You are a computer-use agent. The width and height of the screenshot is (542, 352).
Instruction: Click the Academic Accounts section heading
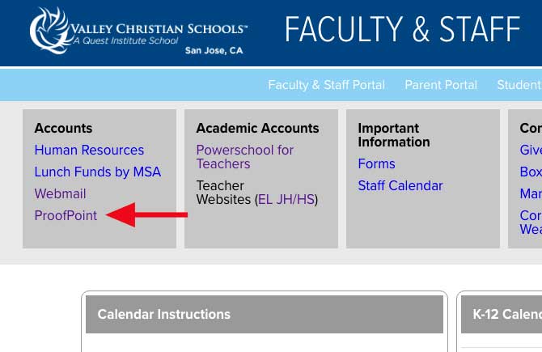click(x=257, y=128)
